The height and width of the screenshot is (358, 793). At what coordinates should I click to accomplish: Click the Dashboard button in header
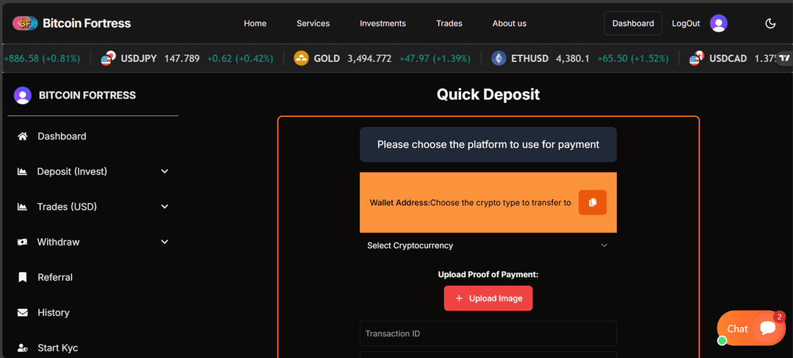[x=633, y=24]
